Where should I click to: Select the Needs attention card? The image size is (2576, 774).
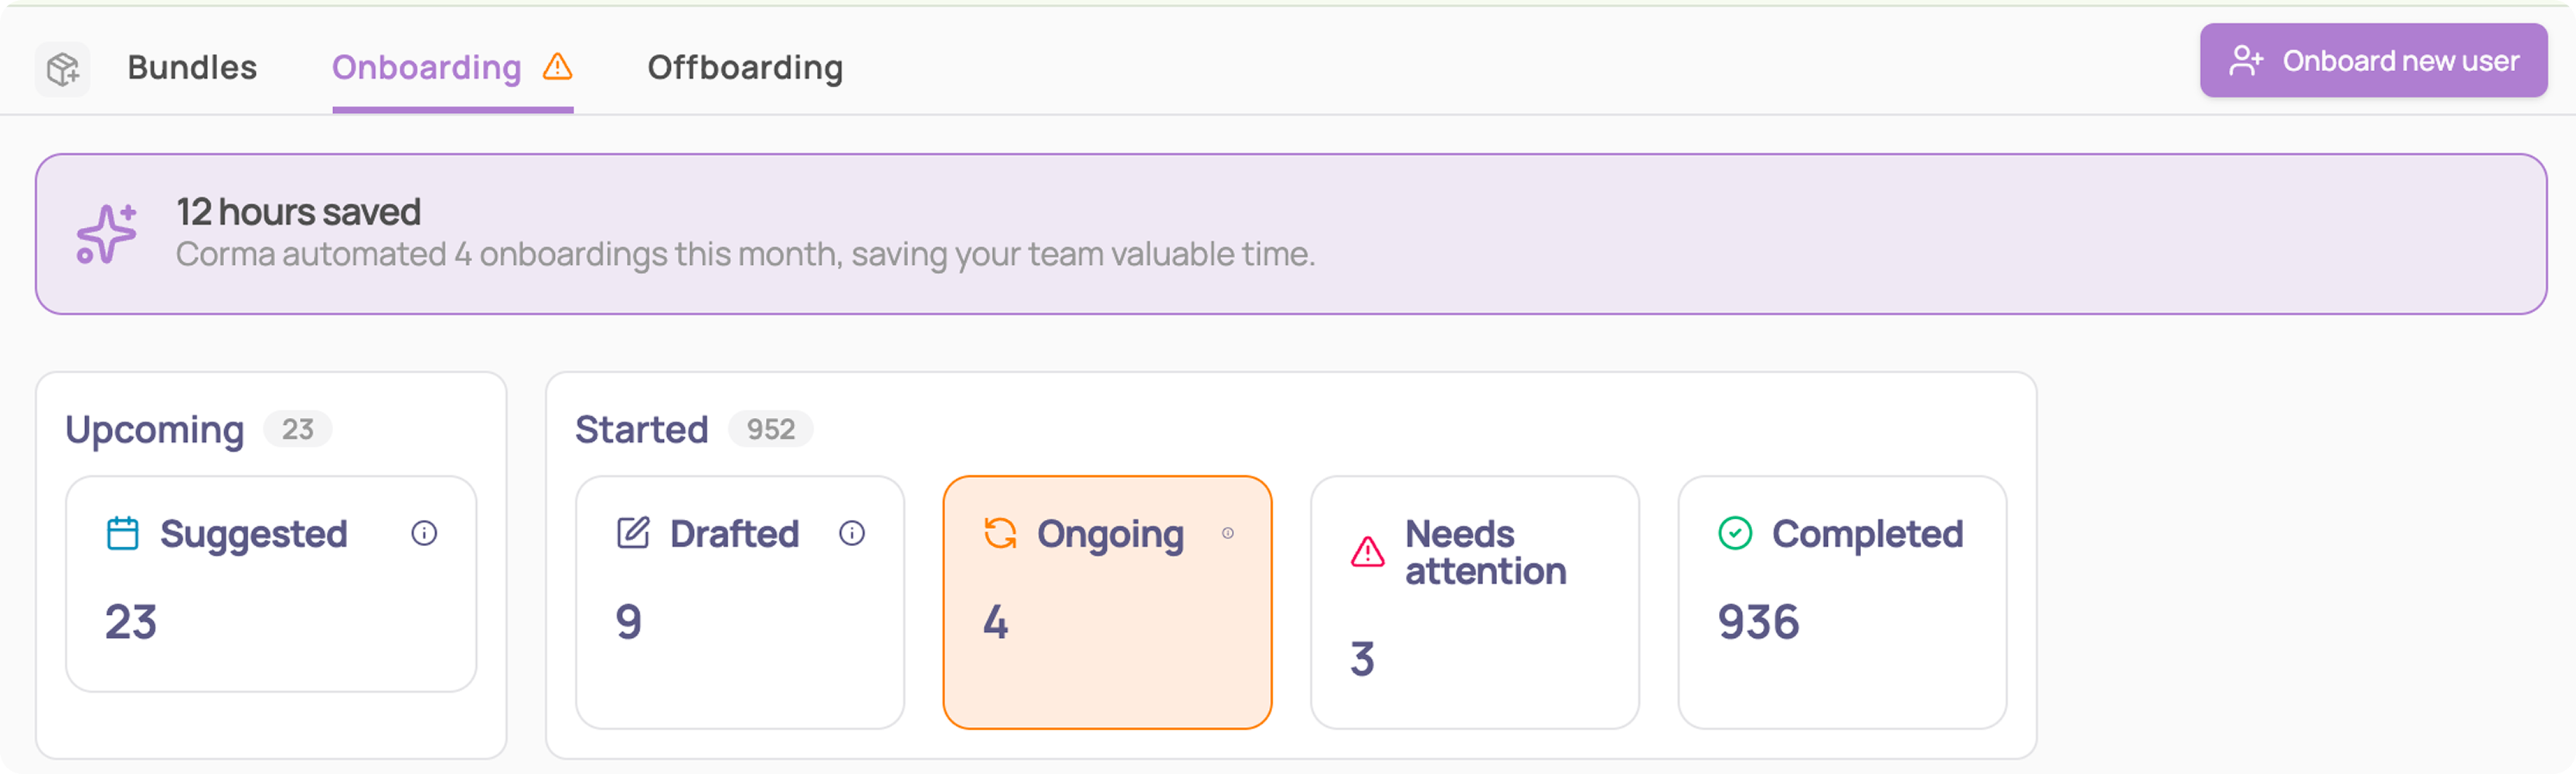click(x=1474, y=602)
